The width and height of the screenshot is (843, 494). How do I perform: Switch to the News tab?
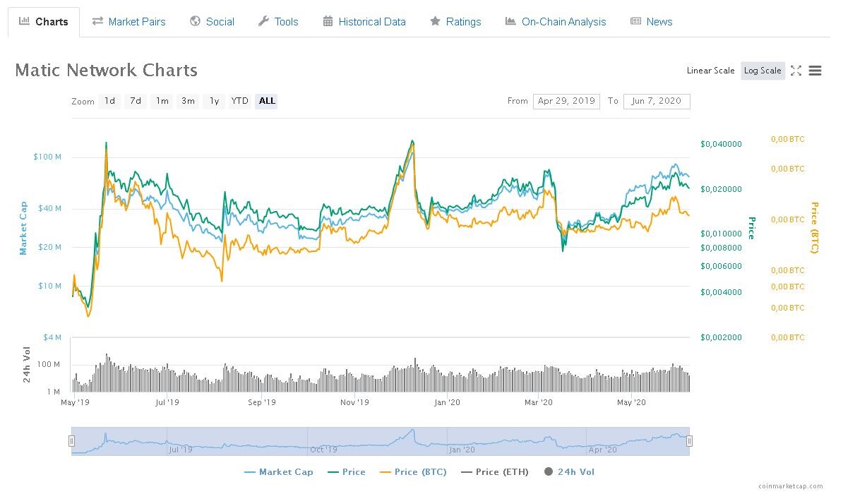651,22
